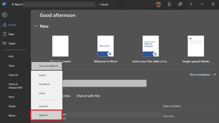Open the Blank document template thumbnail

(60, 46)
